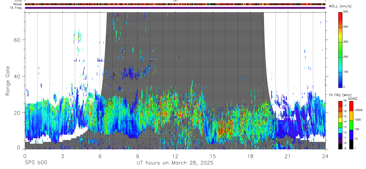Click the 300 value on the width scale
This screenshot has width=366, height=169.
click(x=346, y=42)
